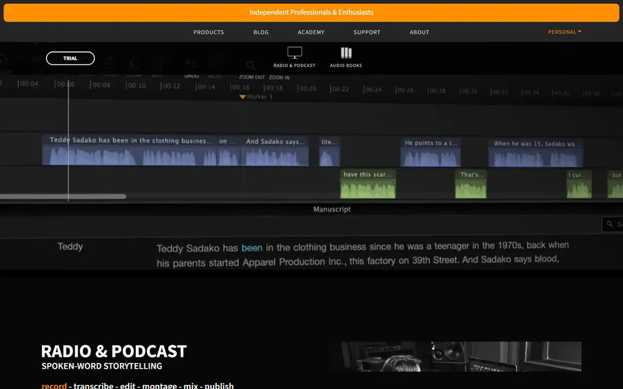Image resolution: width=623 pixels, height=389 pixels.
Task: Select the 'on ...' audio clip
Action: [x=228, y=151]
